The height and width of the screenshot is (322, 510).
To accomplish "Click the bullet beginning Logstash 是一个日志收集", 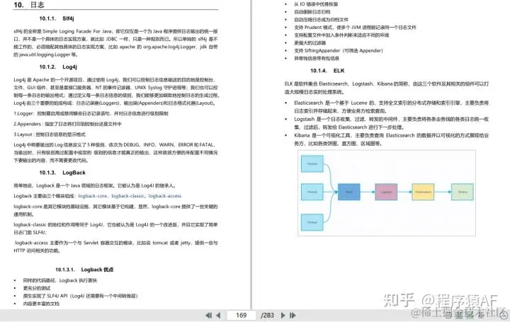I will pyautogui.click(x=391, y=123).
